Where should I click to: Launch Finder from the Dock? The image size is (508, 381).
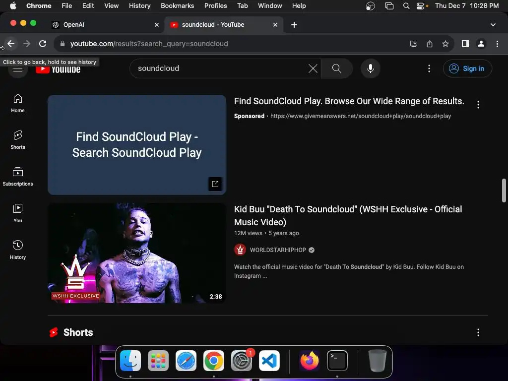point(130,361)
